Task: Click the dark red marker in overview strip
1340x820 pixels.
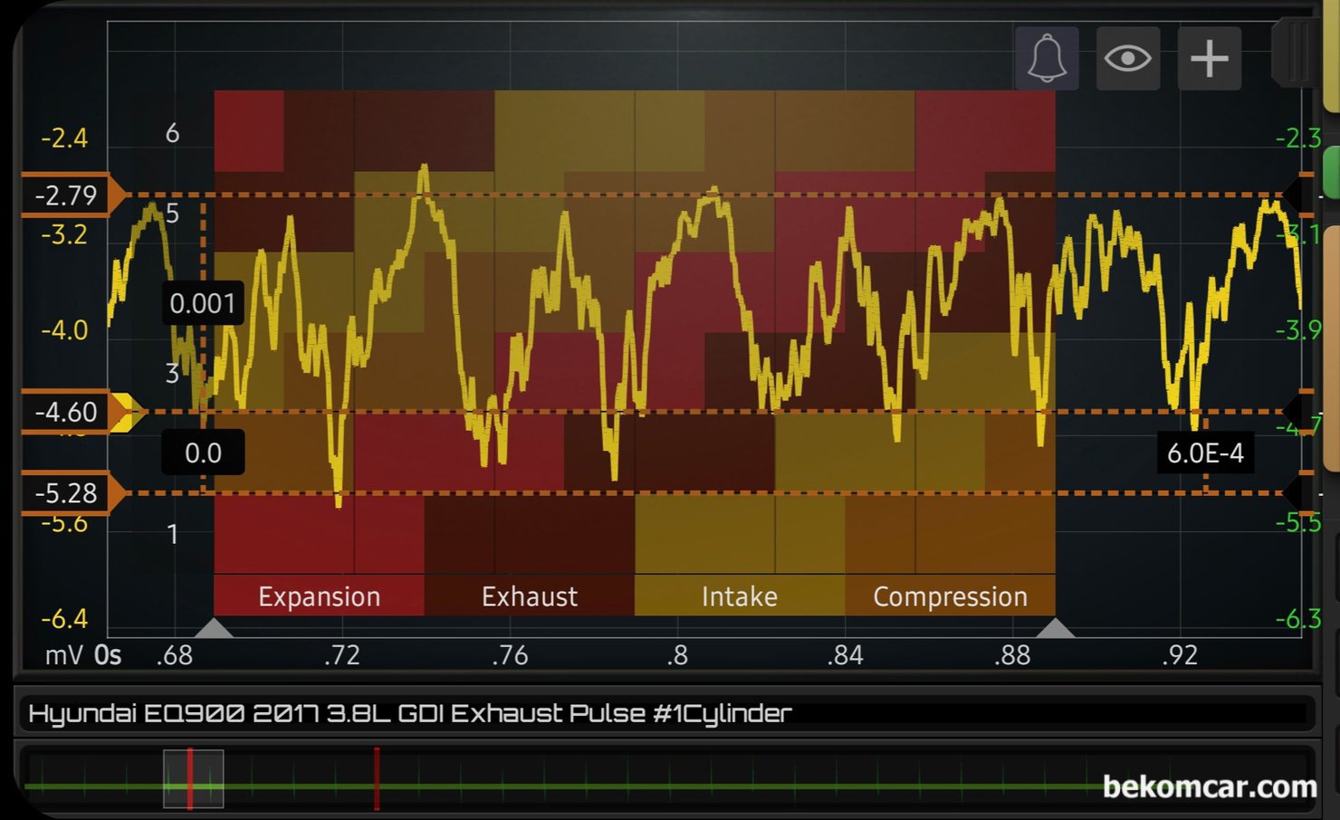Action: tap(377, 778)
